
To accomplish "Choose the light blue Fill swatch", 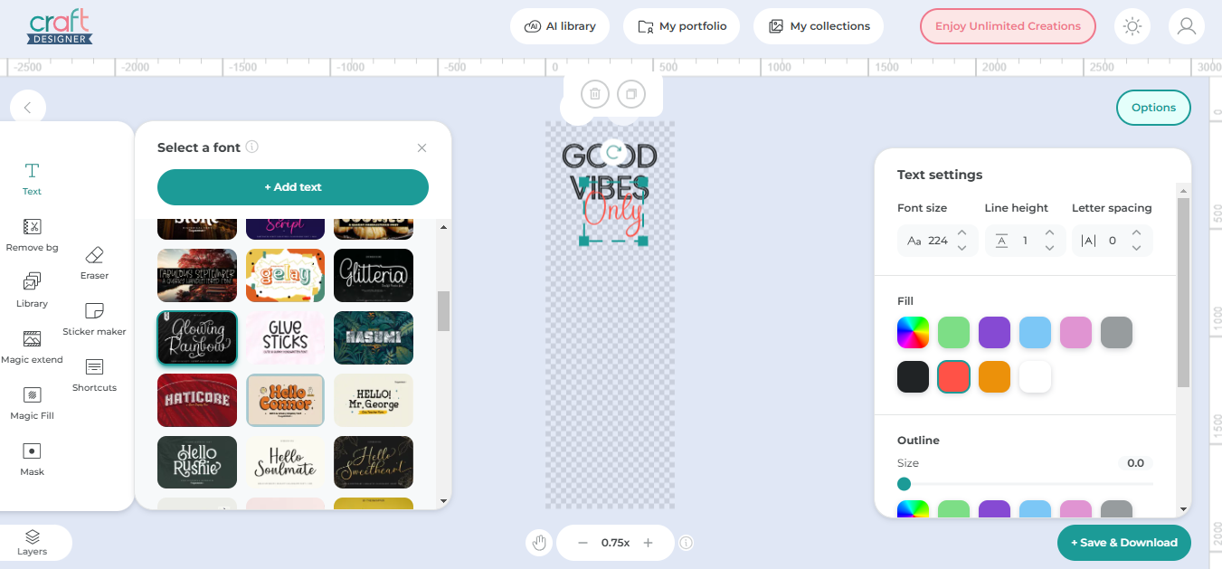I will tap(1035, 333).
